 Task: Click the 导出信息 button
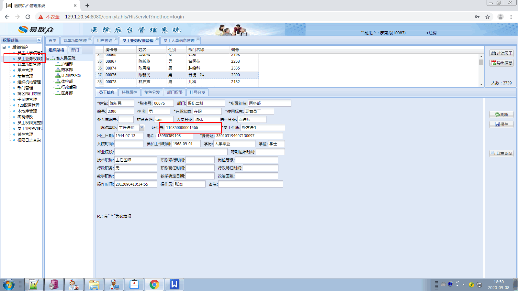501,63
